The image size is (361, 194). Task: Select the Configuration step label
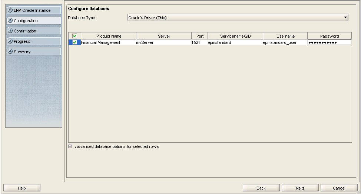[26, 21]
